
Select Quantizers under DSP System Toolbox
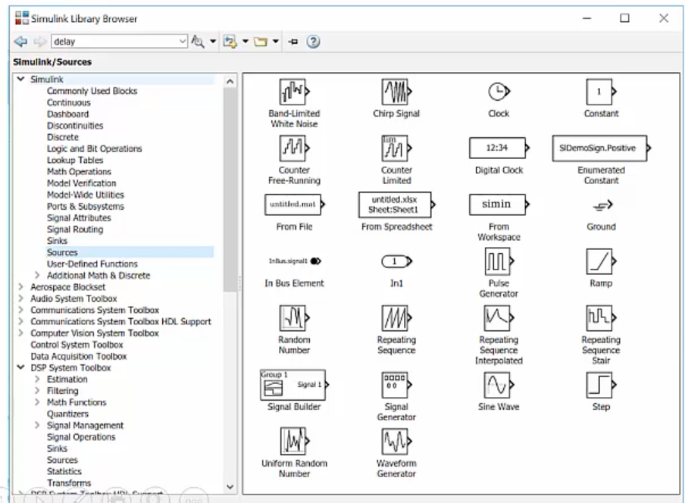coord(67,414)
